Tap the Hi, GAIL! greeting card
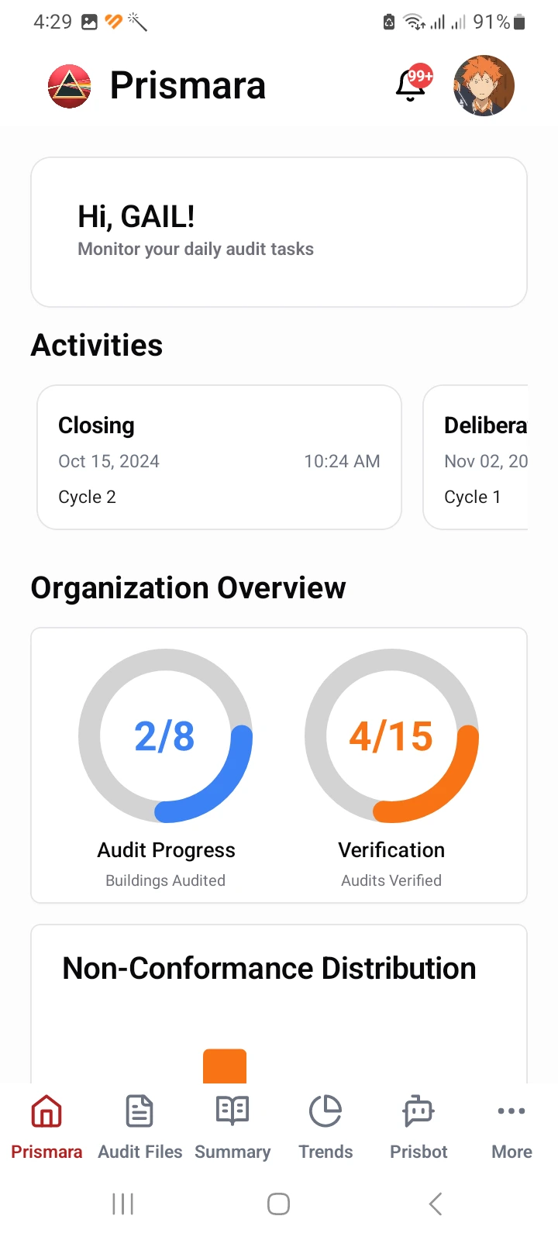This screenshot has width=558, height=1240. click(279, 232)
